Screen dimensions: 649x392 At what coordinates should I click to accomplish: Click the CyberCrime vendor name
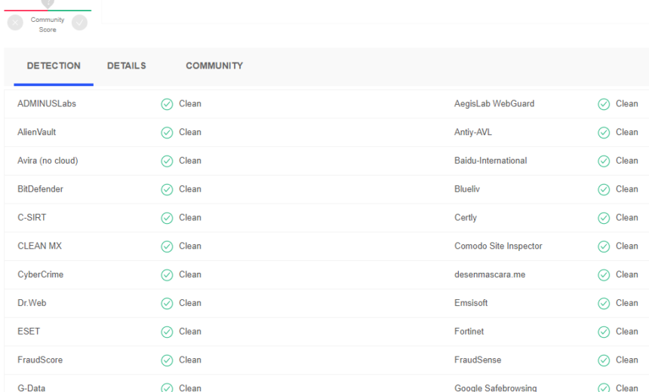(x=41, y=274)
